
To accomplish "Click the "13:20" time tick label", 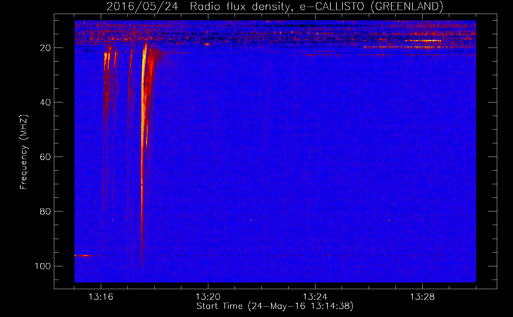I will coord(208,297).
